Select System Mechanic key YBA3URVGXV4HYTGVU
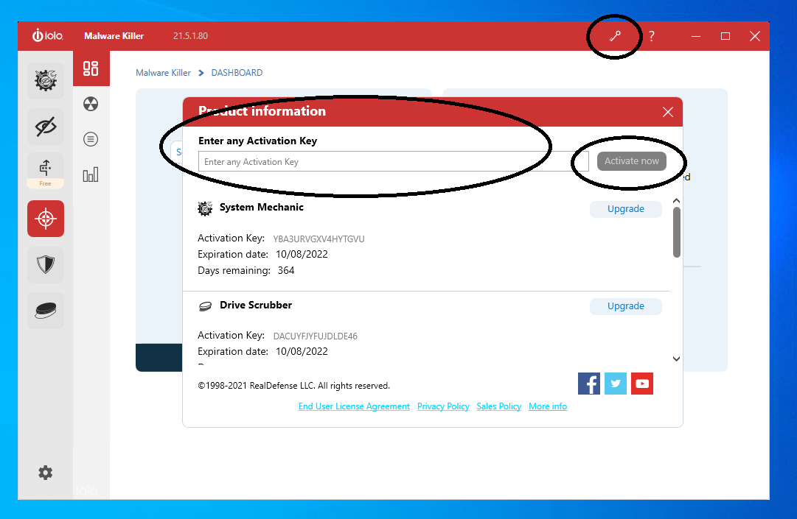Image resolution: width=797 pixels, height=519 pixels. pos(319,239)
